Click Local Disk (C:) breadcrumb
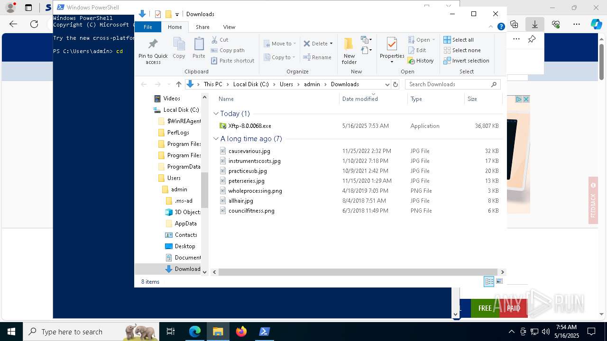Image resolution: width=607 pixels, height=341 pixels. (x=250, y=84)
